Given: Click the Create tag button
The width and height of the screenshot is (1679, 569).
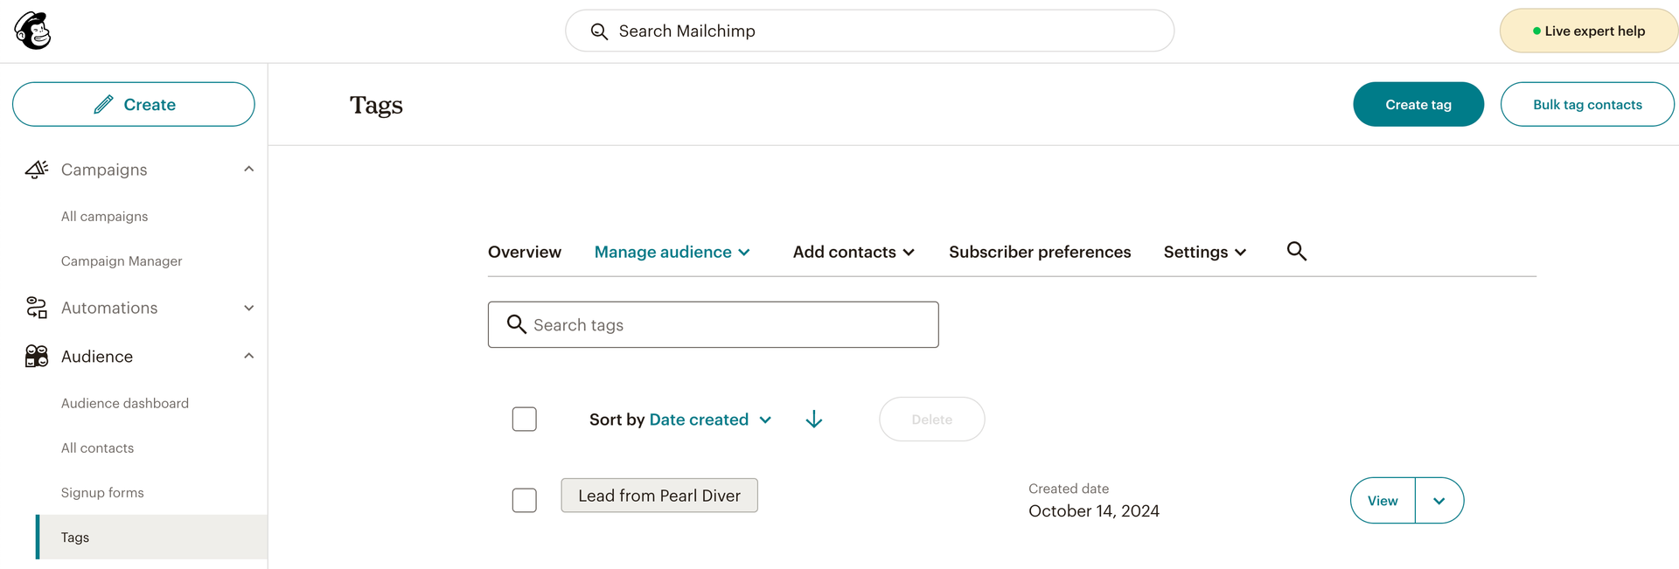Looking at the screenshot, I should 1418,105.
